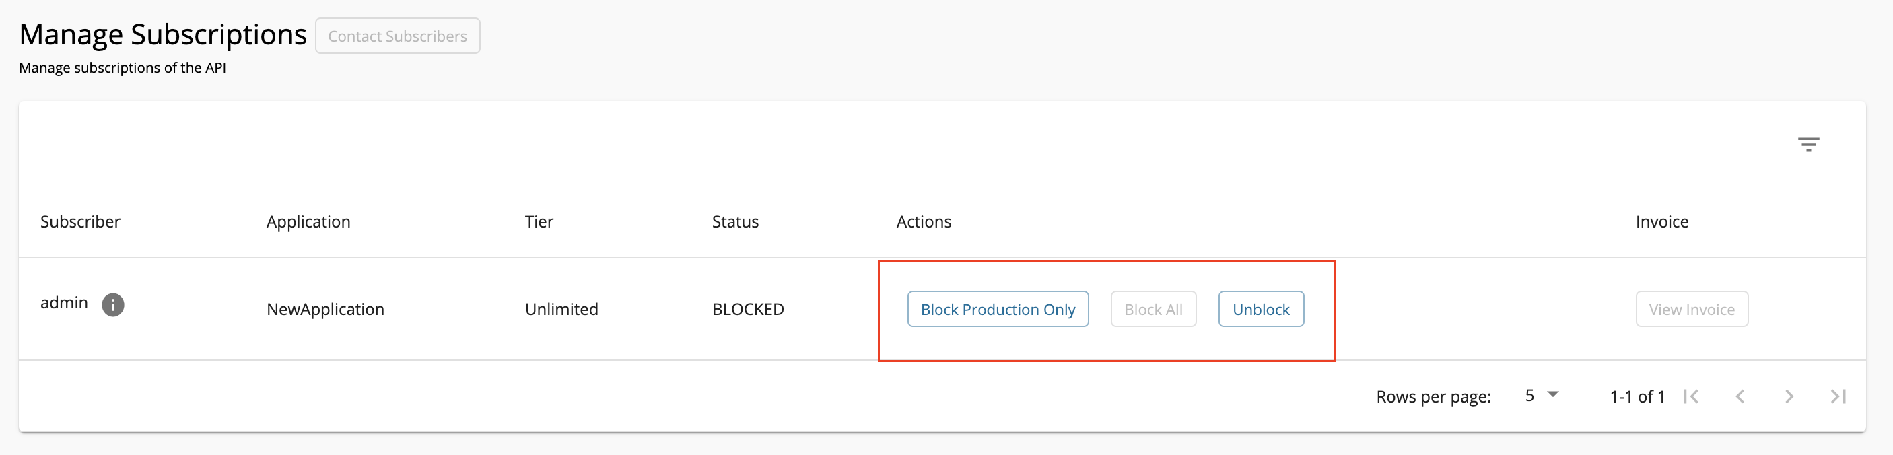The width and height of the screenshot is (1893, 455).
Task: Click the Contact Subscribers button
Action: [397, 36]
